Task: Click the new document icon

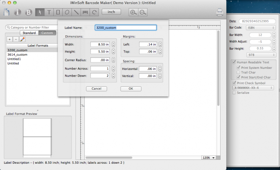Action: tap(6, 12)
